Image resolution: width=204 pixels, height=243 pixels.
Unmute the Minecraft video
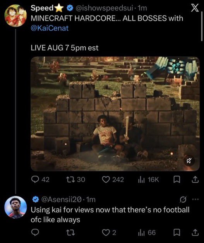pos(189,161)
